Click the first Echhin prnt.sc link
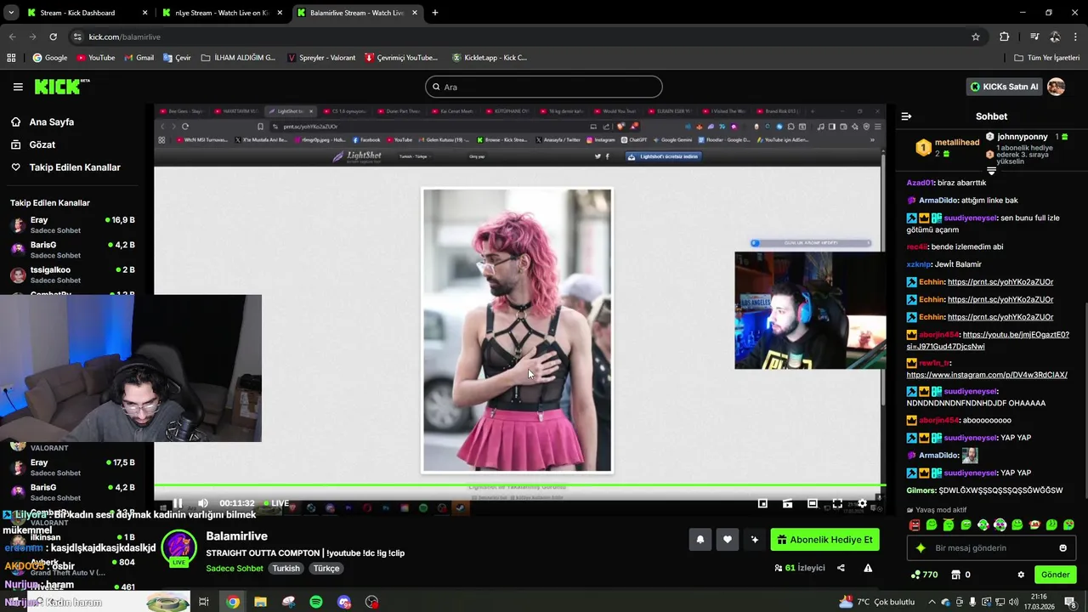 [1000, 282]
